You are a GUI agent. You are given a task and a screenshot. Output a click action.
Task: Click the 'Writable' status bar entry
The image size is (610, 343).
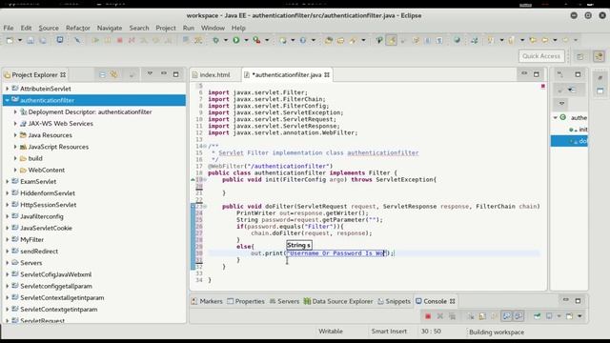click(x=331, y=332)
